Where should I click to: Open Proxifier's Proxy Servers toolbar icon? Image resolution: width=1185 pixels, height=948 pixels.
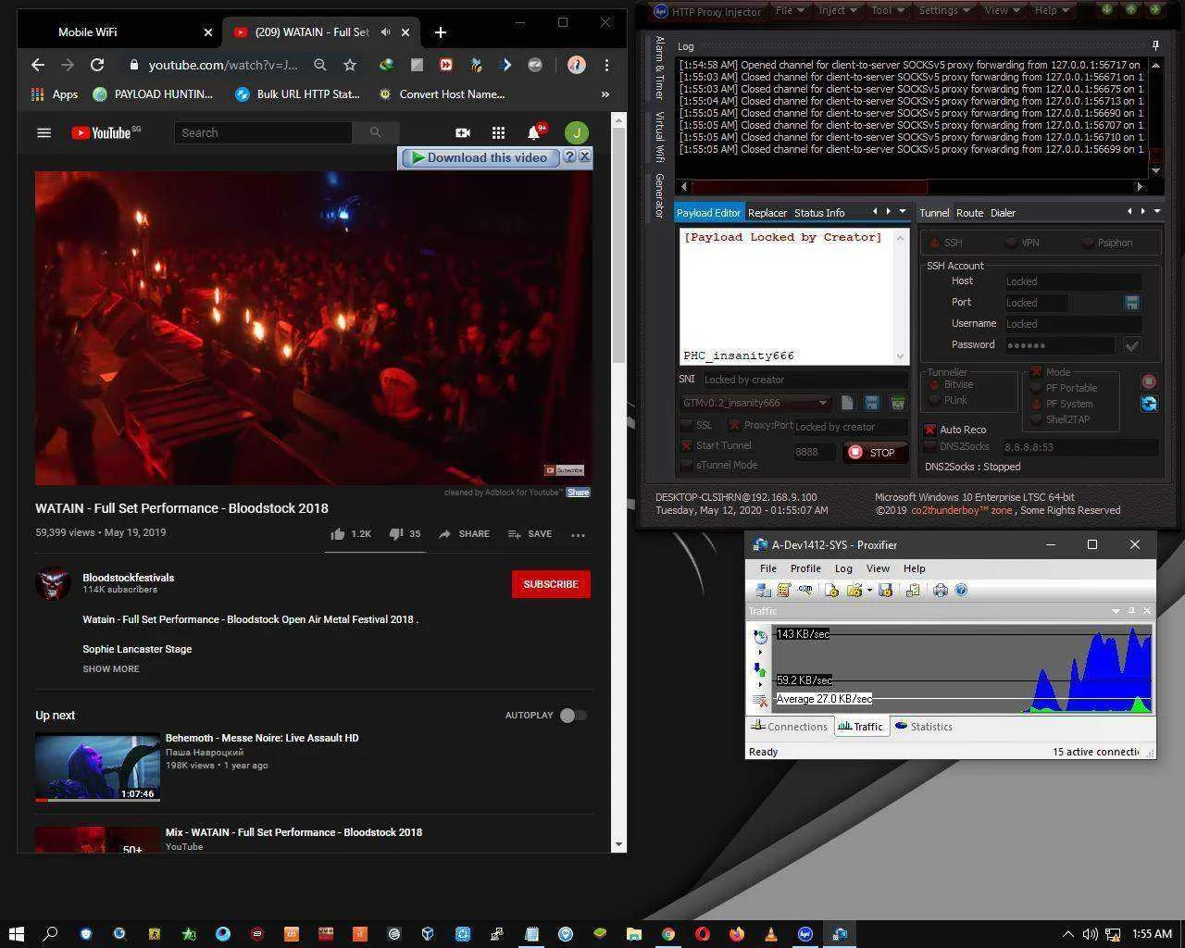[x=764, y=590]
